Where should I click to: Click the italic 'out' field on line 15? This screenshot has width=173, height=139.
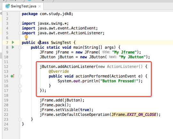tap(77, 81)
